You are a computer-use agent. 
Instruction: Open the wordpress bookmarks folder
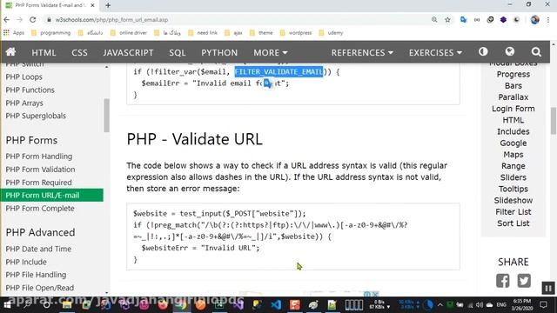click(296, 33)
